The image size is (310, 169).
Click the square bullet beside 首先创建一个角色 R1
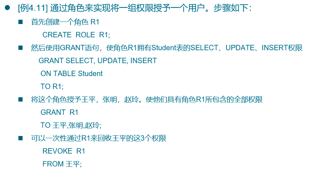pos(20,22)
